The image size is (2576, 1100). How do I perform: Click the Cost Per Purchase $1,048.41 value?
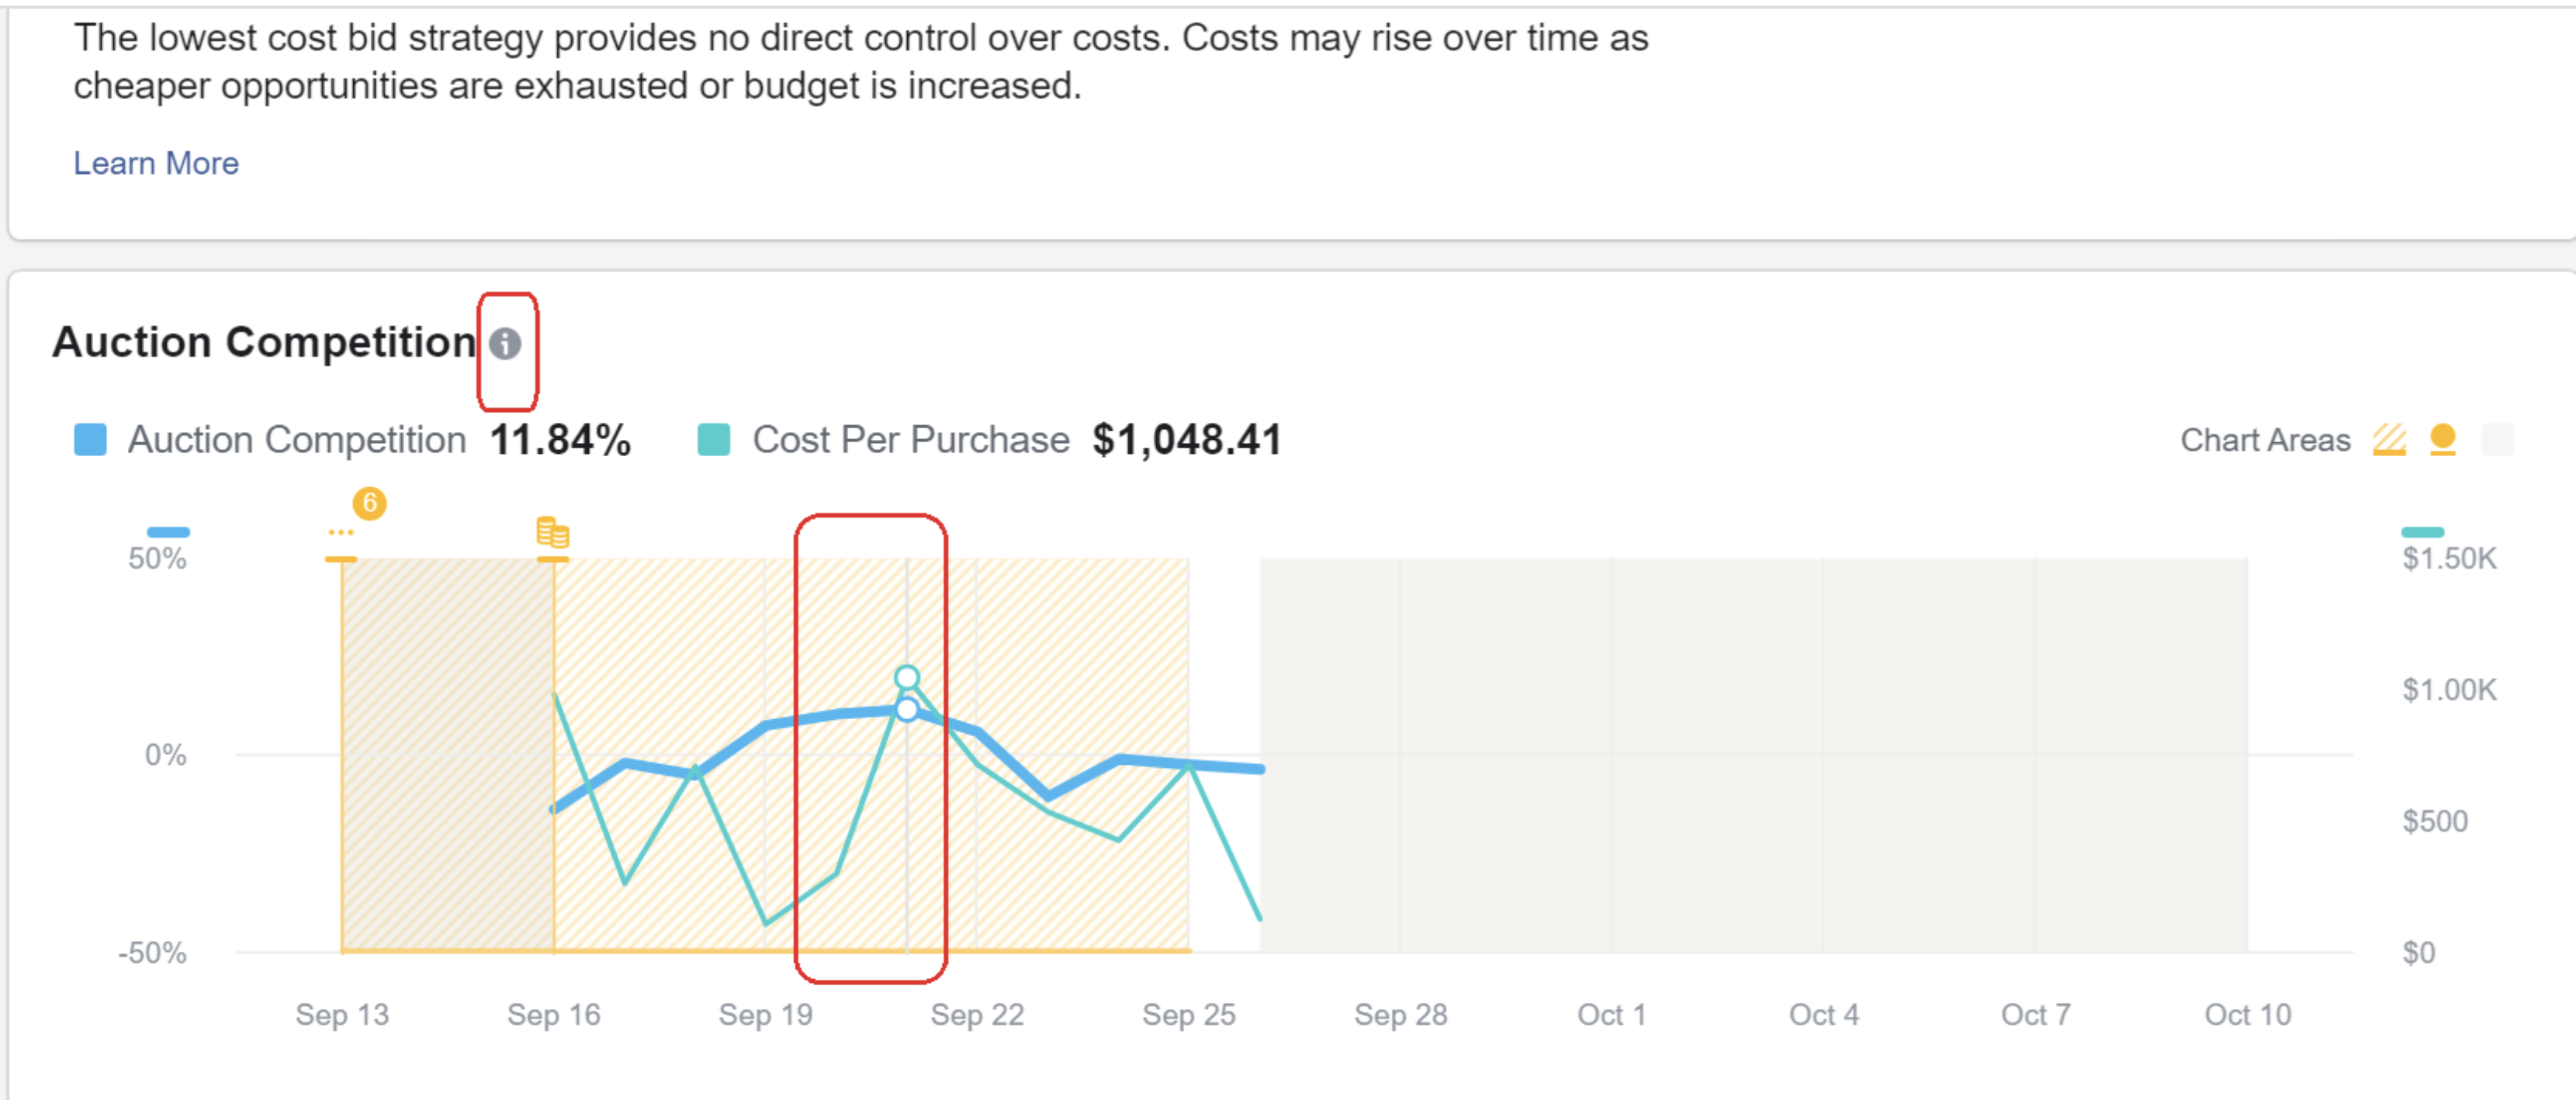pyautogui.click(x=1187, y=440)
